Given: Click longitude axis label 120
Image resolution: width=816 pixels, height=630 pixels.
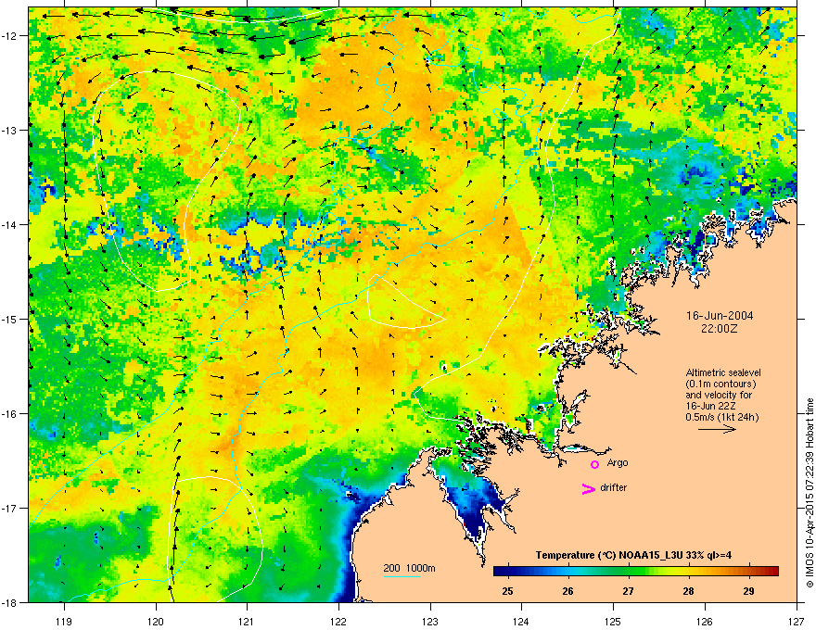Looking at the screenshot, I should (x=156, y=621).
